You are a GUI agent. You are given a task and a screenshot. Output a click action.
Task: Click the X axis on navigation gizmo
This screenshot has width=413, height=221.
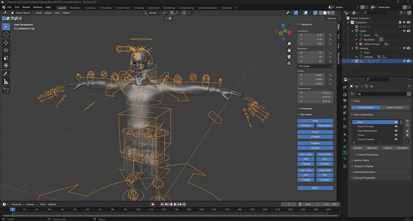pyautogui.click(x=289, y=32)
